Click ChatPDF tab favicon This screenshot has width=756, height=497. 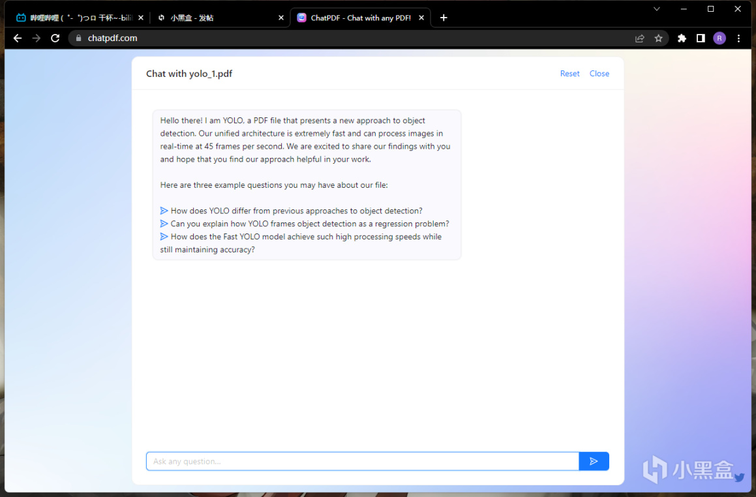tap(301, 18)
